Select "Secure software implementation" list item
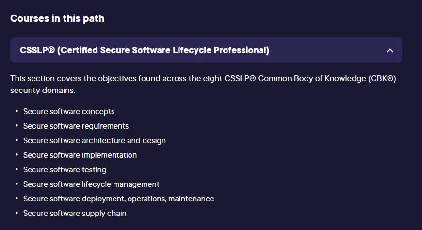422x230 pixels. [80, 155]
